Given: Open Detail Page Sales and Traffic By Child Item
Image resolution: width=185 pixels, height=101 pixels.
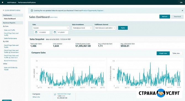Looking at the screenshot, I should pyautogui.click(x=11, y=57).
